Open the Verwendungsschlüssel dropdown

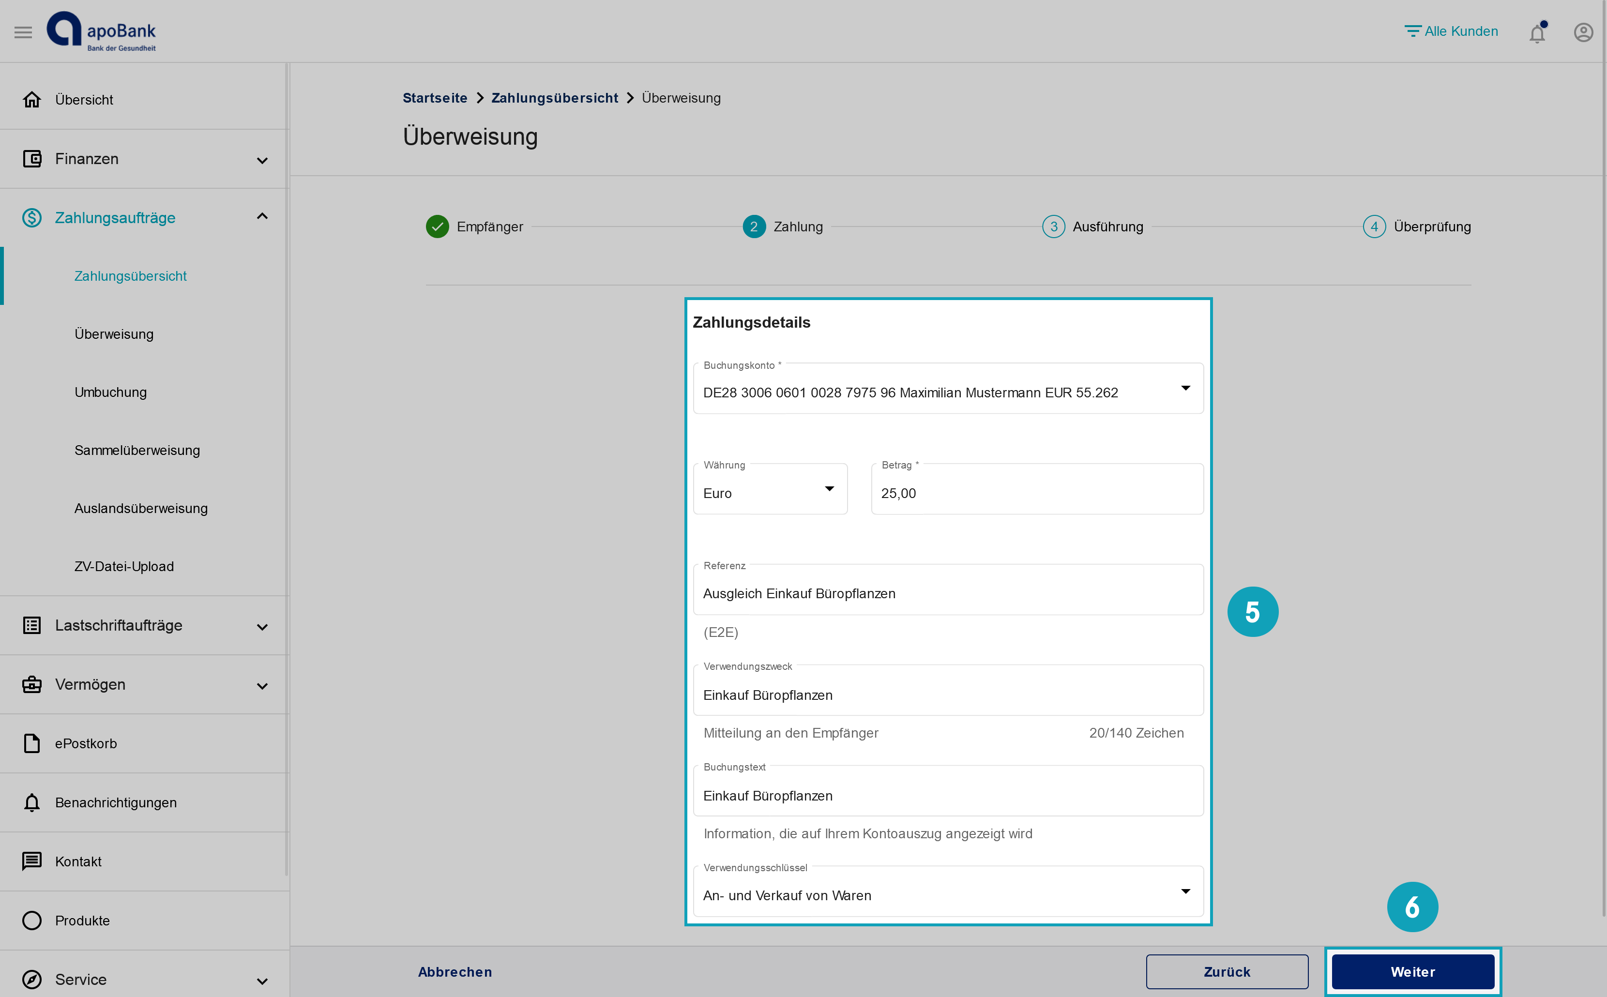click(948, 891)
